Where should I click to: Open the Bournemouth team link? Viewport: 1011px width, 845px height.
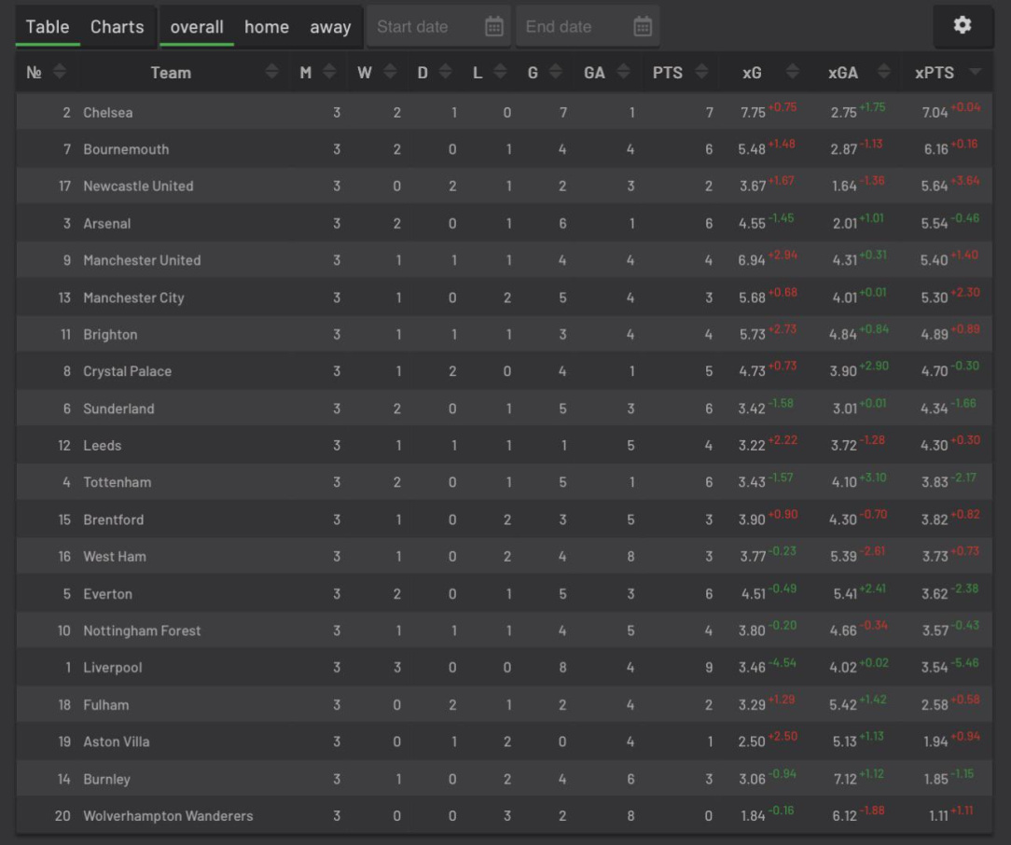pyautogui.click(x=127, y=149)
